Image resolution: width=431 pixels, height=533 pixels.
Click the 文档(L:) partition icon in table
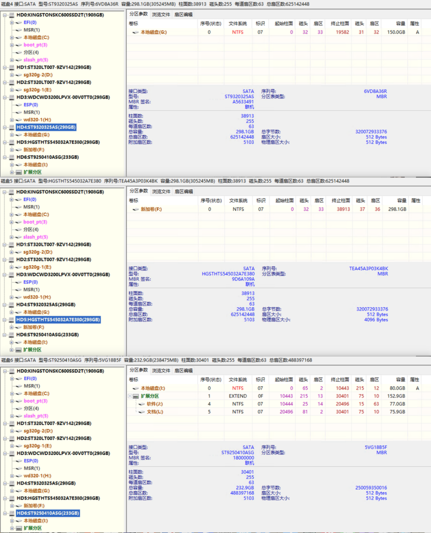click(x=141, y=412)
